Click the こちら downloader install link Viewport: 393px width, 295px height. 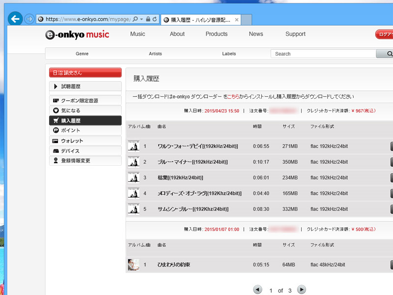pos(233,96)
